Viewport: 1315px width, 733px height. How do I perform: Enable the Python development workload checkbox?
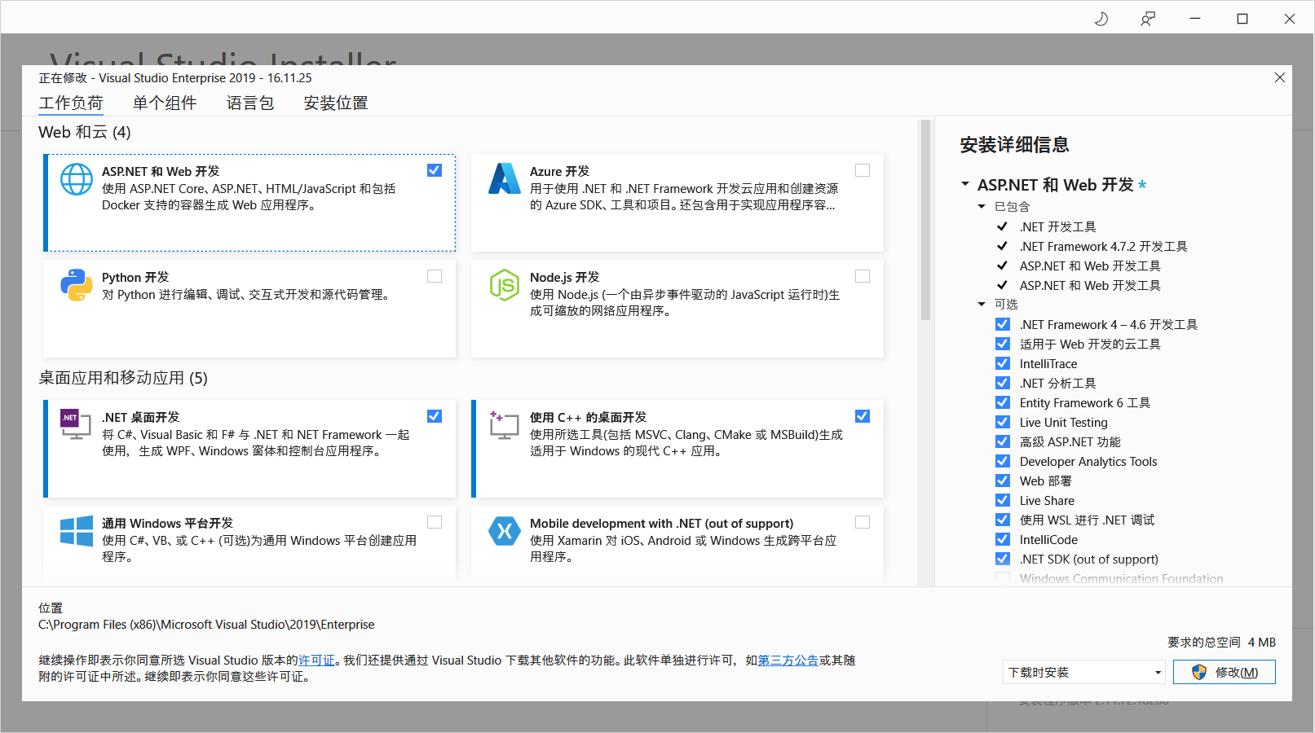pyautogui.click(x=435, y=276)
